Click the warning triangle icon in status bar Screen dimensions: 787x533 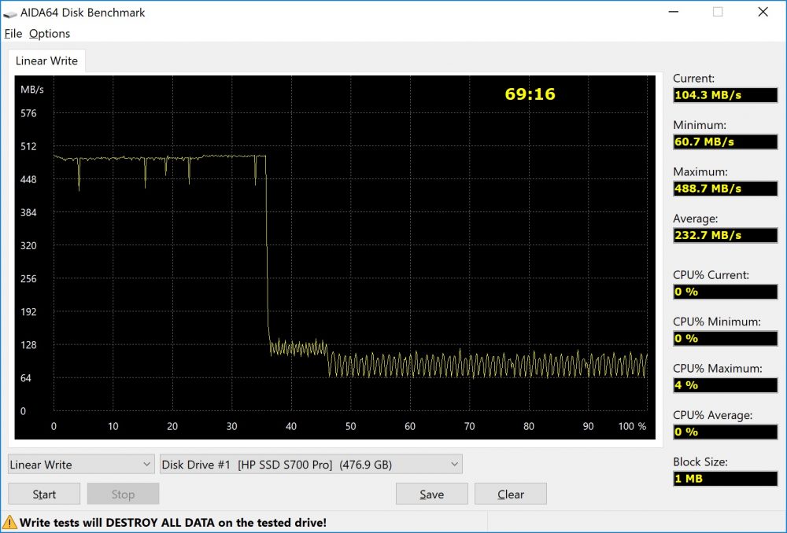coord(9,522)
